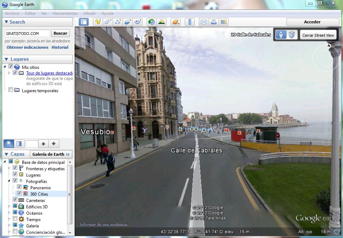Click the search text input field

(x=27, y=34)
